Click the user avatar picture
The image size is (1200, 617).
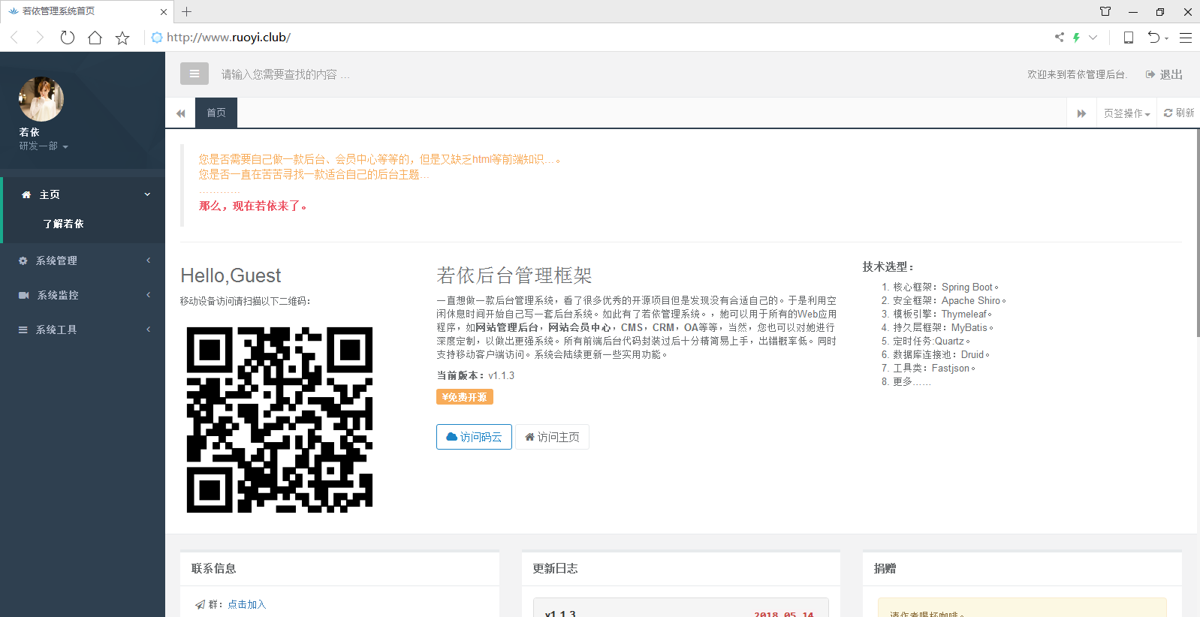[x=41, y=99]
